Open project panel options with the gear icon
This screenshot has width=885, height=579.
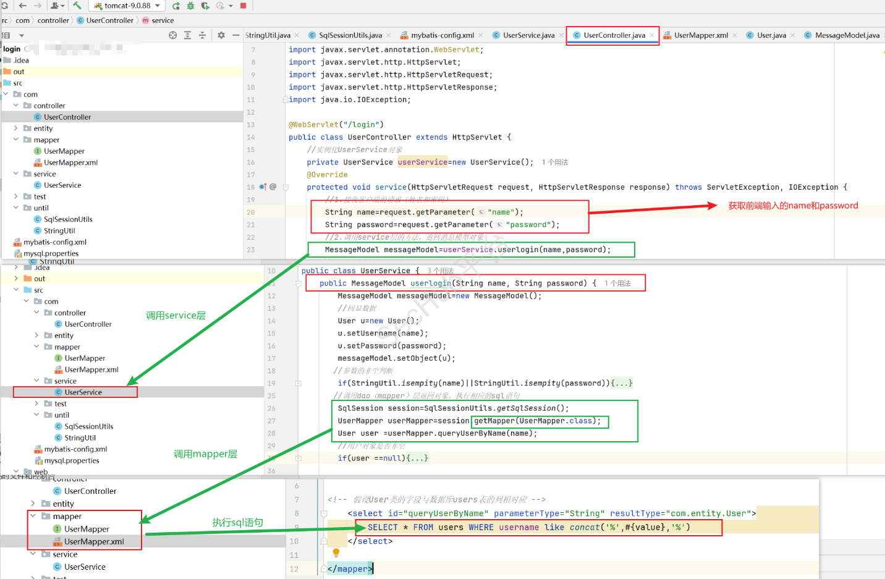pyautogui.click(x=221, y=35)
